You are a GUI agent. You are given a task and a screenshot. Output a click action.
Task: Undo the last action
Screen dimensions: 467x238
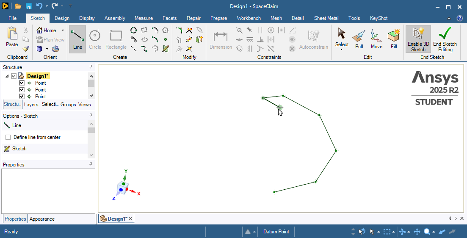(x=39, y=6)
